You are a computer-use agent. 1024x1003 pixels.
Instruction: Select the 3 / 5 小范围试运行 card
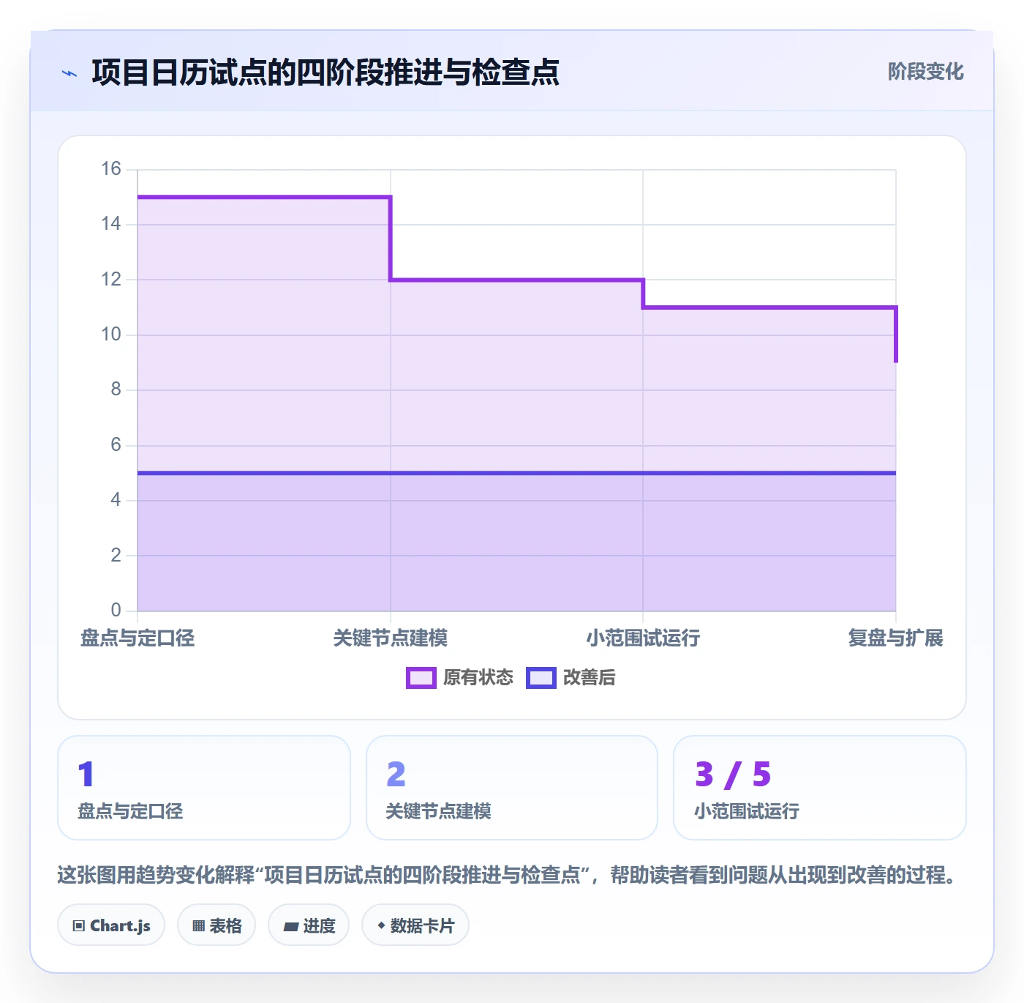[820, 788]
